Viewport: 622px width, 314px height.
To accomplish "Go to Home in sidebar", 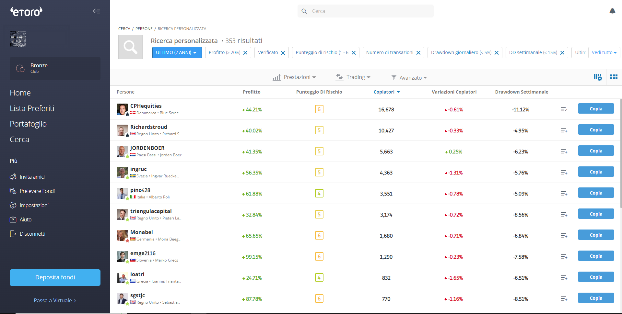I will tap(20, 93).
